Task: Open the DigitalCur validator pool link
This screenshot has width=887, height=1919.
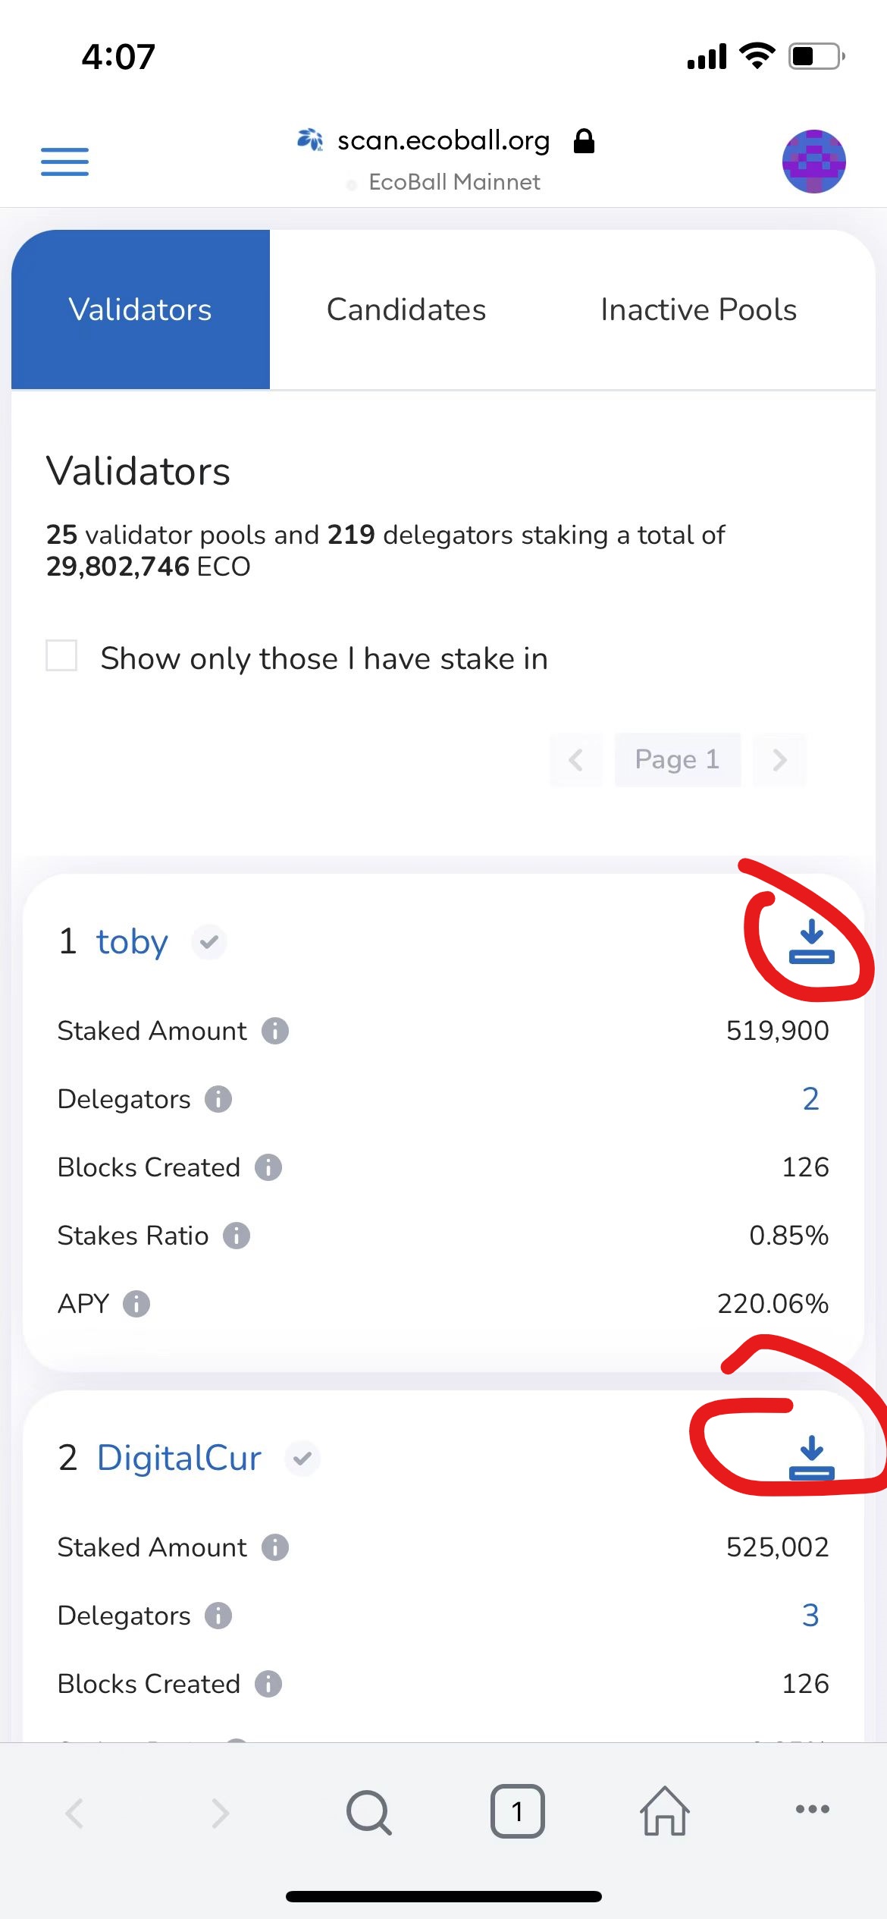Action: (x=179, y=1458)
